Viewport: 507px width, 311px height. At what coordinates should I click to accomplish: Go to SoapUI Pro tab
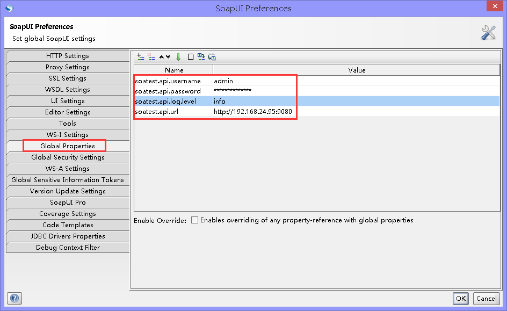(68, 202)
